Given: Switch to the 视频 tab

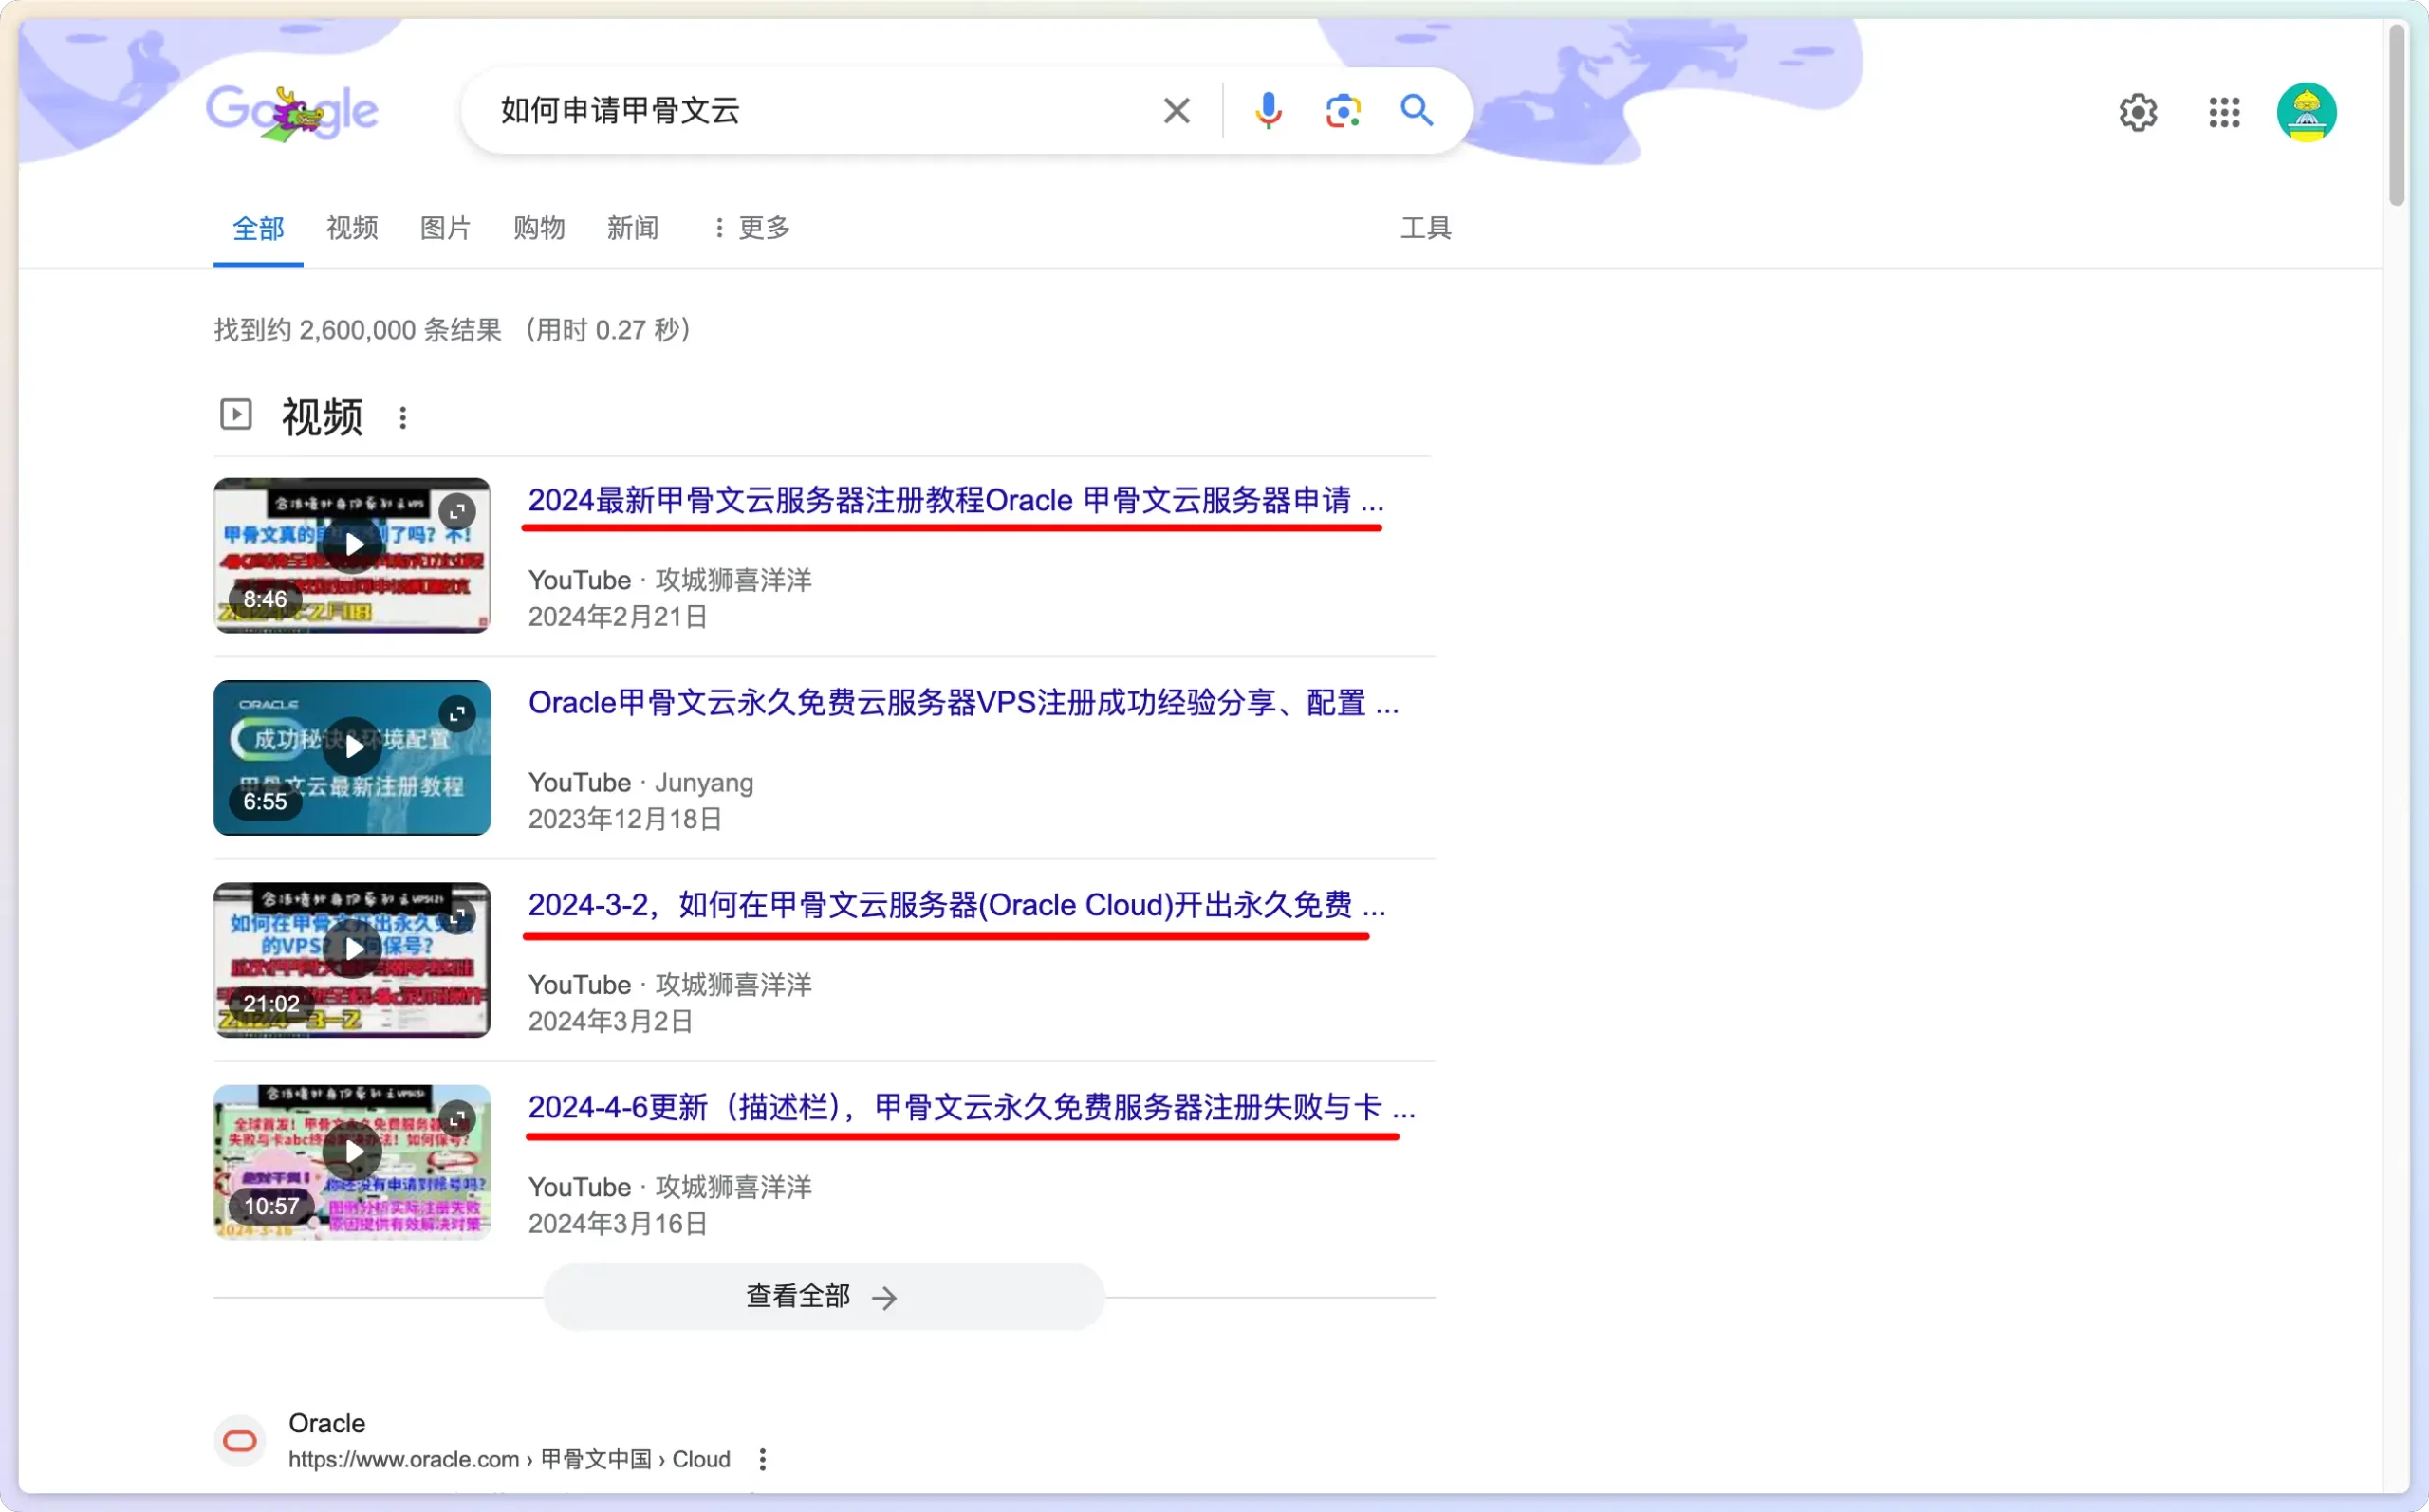Looking at the screenshot, I should pos(352,228).
